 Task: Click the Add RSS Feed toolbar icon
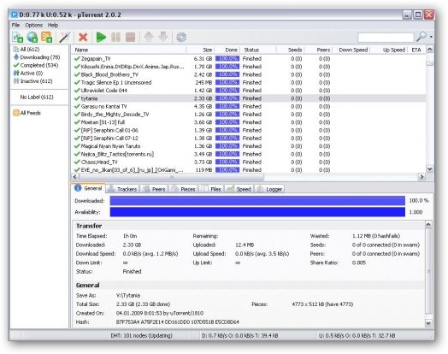click(x=46, y=37)
